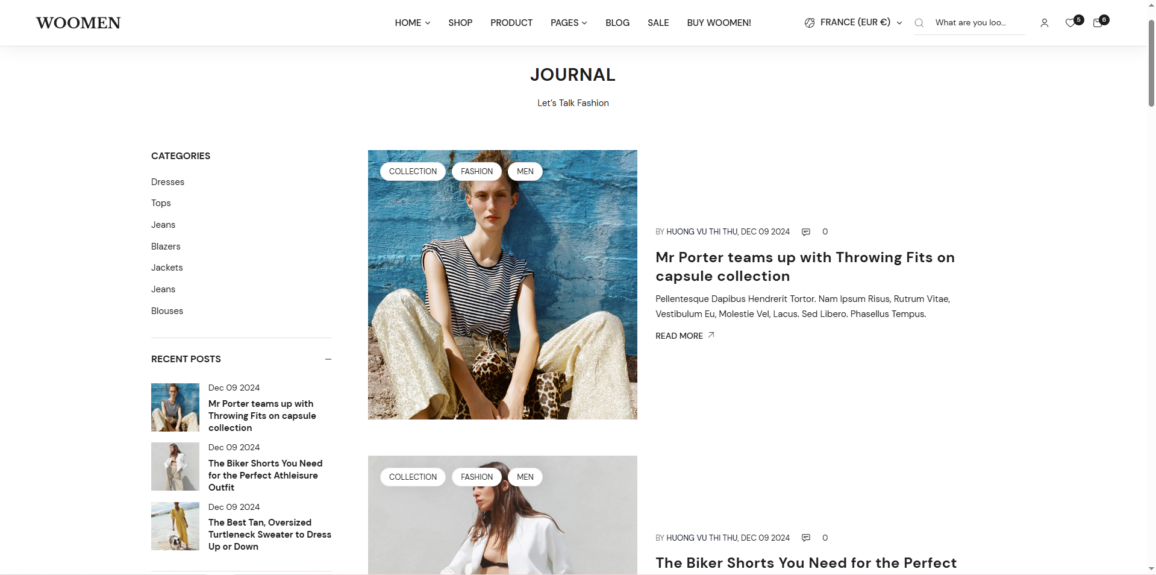Open the shopping cart bag icon

click(1098, 23)
